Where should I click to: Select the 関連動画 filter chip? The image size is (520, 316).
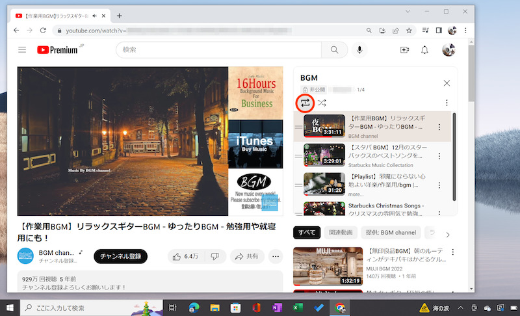coord(340,233)
